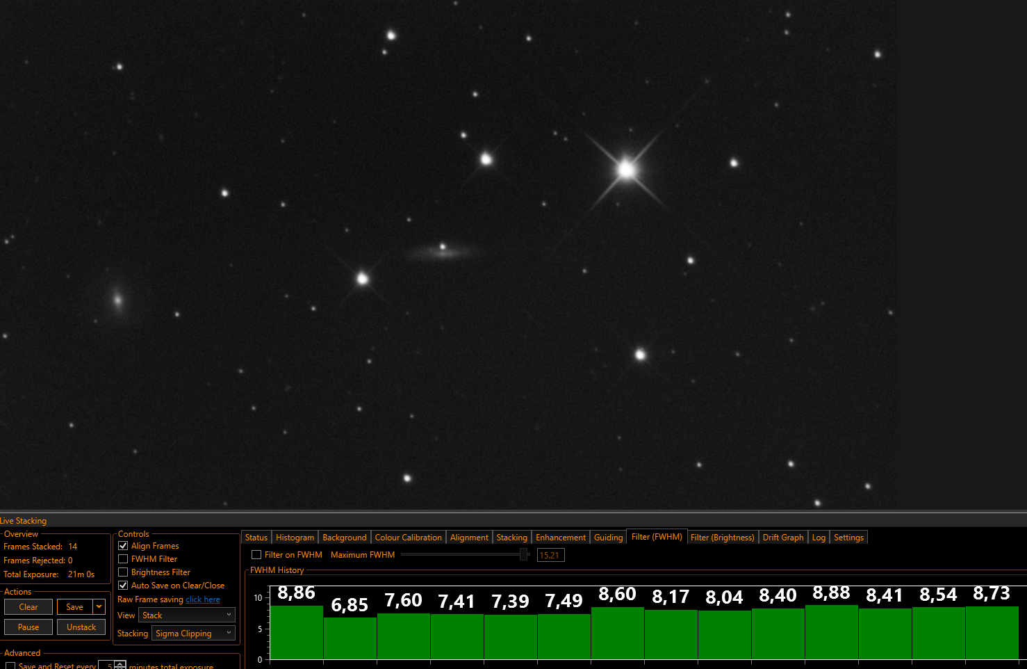Click the Unstack button

coord(81,627)
